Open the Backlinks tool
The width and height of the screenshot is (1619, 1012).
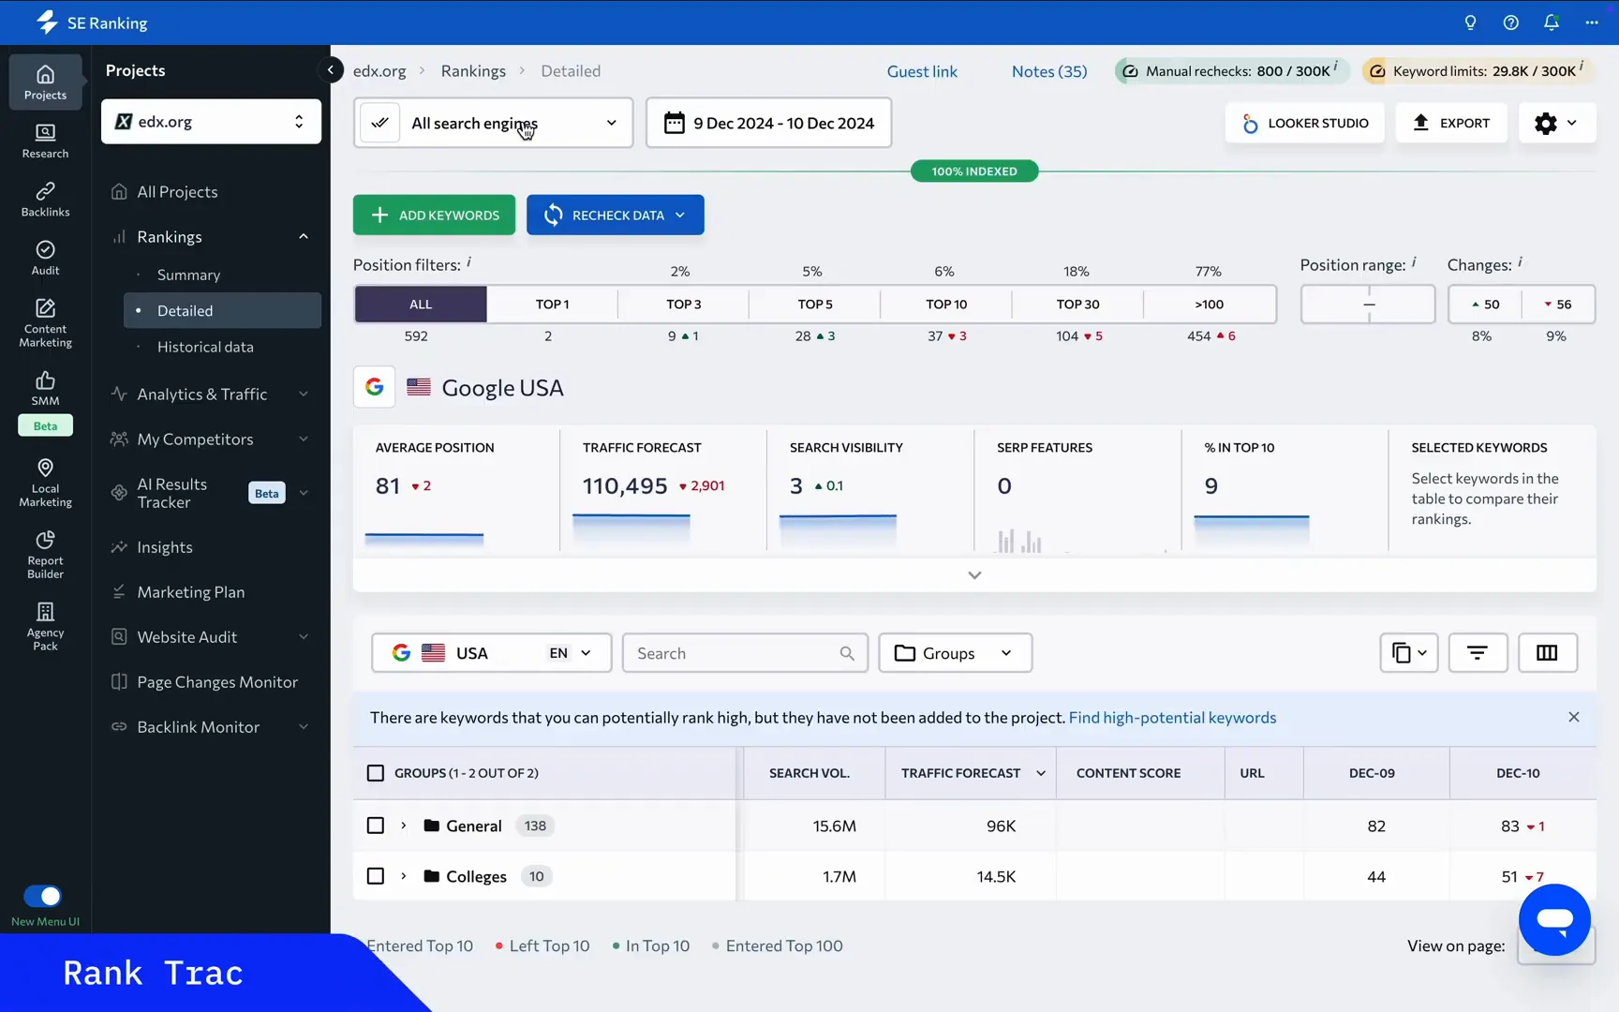(x=44, y=199)
